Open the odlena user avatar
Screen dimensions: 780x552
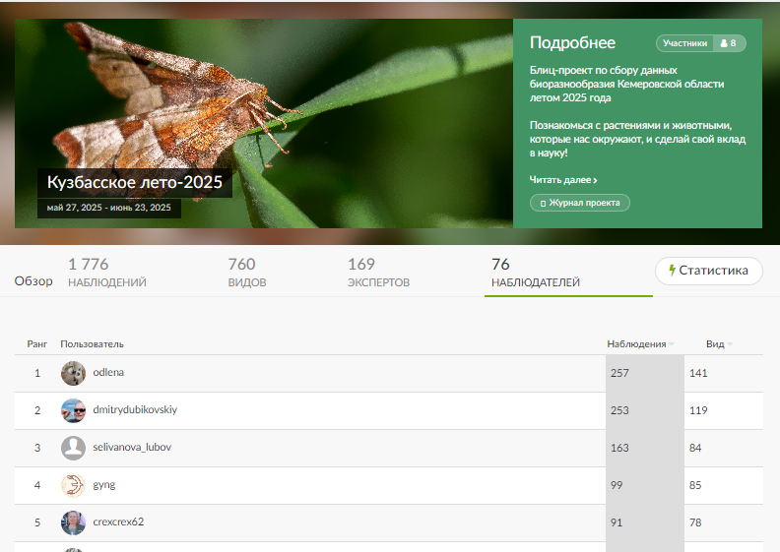pyautogui.click(x=73, y=373)
